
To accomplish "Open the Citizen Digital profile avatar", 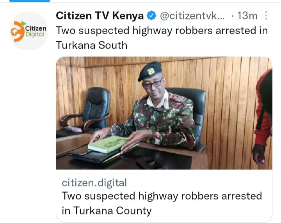I will 28,31.
